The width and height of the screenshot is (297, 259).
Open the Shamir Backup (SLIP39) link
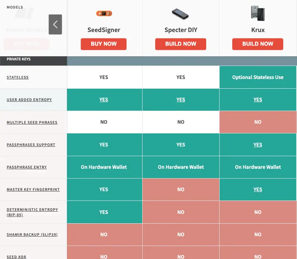point(32,235)
